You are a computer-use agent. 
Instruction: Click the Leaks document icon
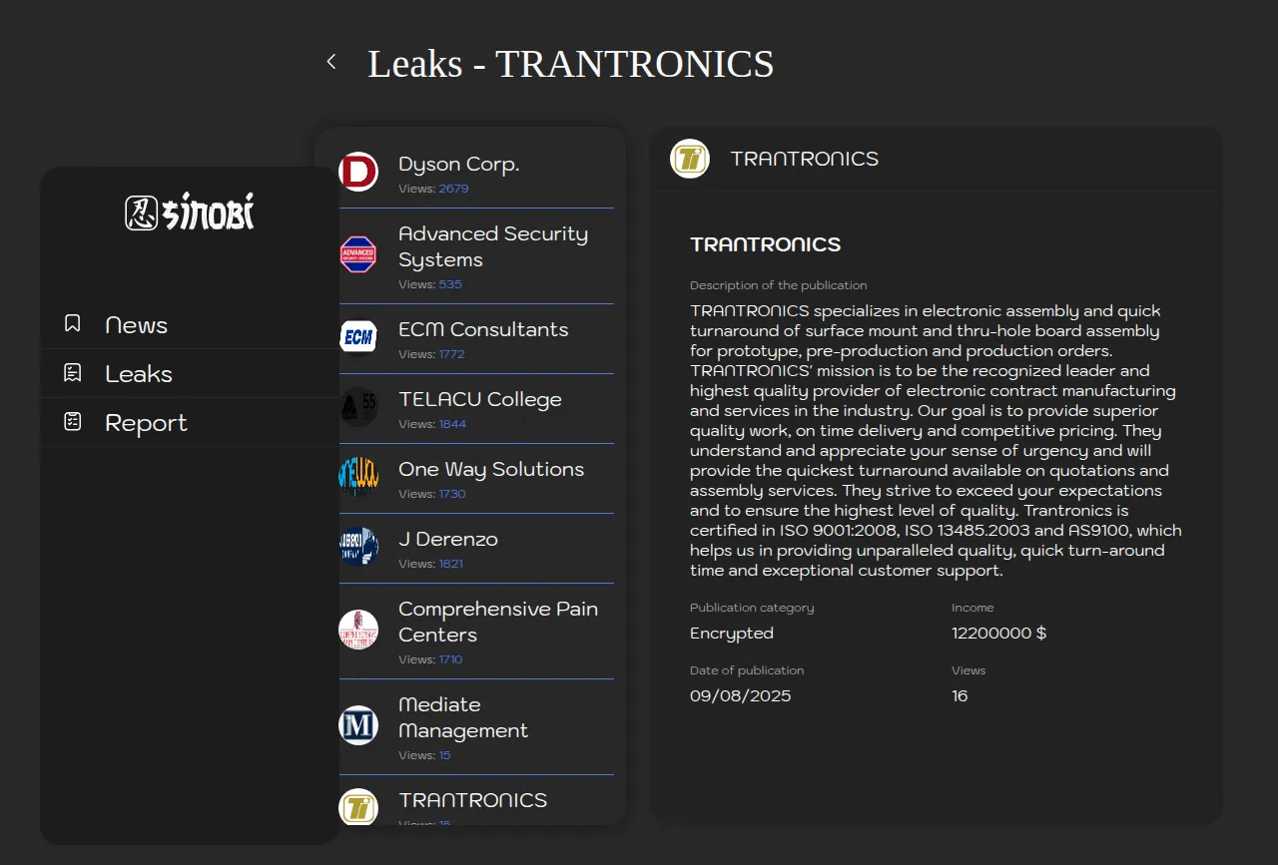coord(73,373)
